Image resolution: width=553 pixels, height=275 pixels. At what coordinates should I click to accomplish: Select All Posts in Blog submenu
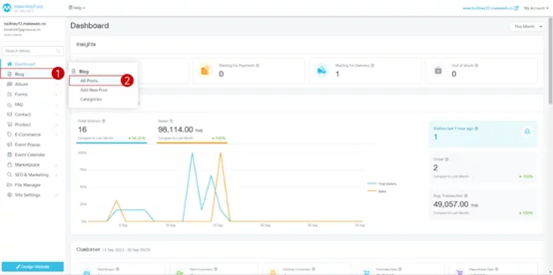pyautogui.click(x=89, y=81)
